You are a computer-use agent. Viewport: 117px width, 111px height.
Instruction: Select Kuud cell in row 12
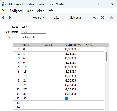[x=32, y=98]
